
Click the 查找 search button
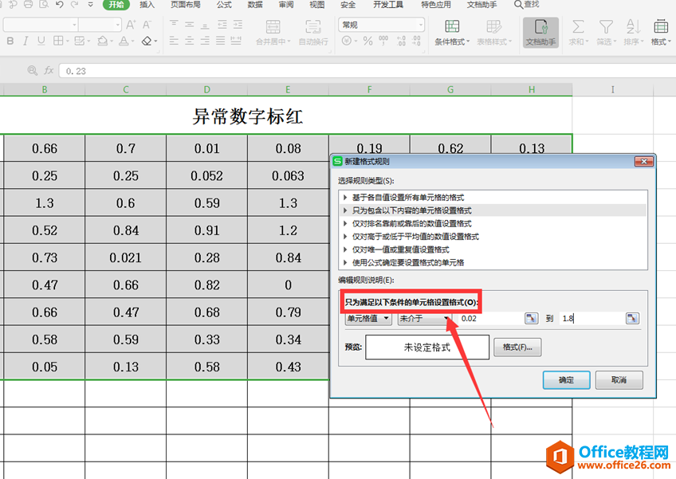click(527, 4)
